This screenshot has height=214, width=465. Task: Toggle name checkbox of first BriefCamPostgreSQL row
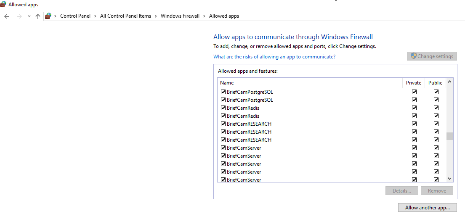pyautogui.click(x=223, y=92)
